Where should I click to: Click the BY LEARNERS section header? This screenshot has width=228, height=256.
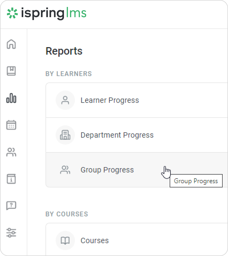(69, 74)
